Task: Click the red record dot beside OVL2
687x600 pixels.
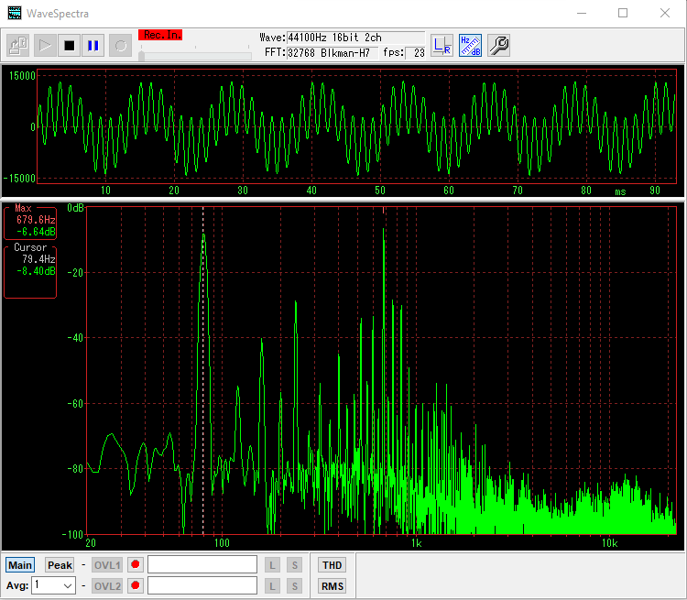Action: [x=136, y=585]
